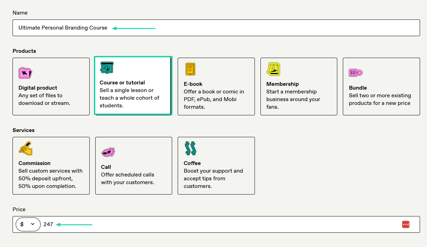This screenshot has width=427, height=247.
Task: Click the Products section heading
Action: [x=24, y=51]
